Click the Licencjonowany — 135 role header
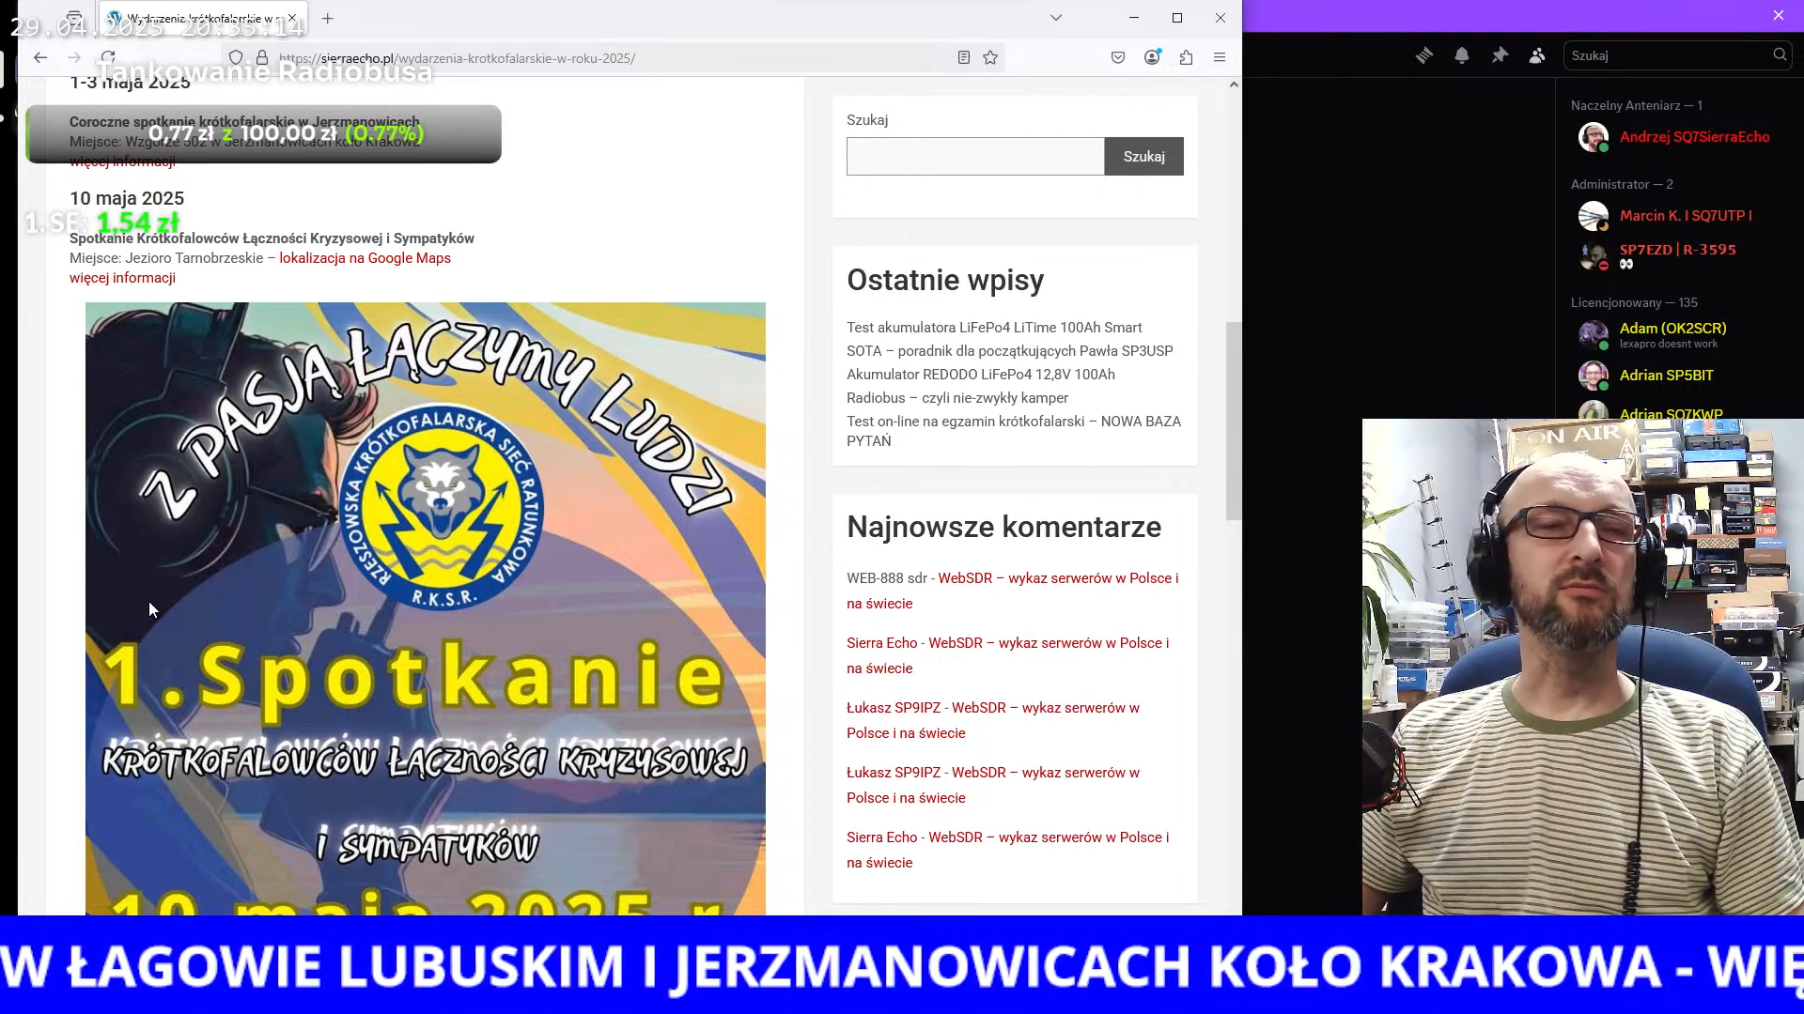The width and height of the screenshot is (1804, 1014). coord(1634,302)
